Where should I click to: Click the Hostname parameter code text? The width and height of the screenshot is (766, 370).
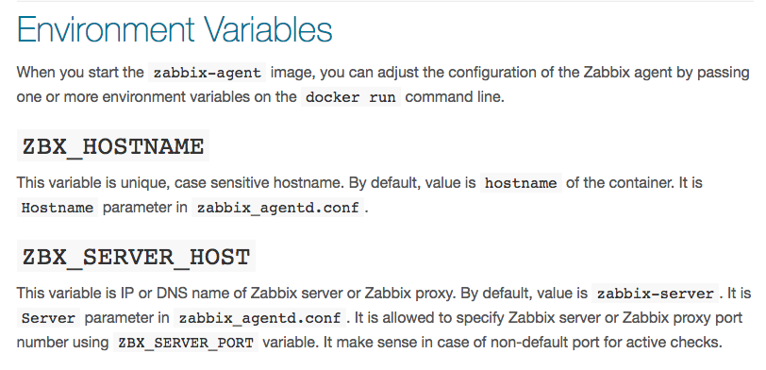point(58,208)
